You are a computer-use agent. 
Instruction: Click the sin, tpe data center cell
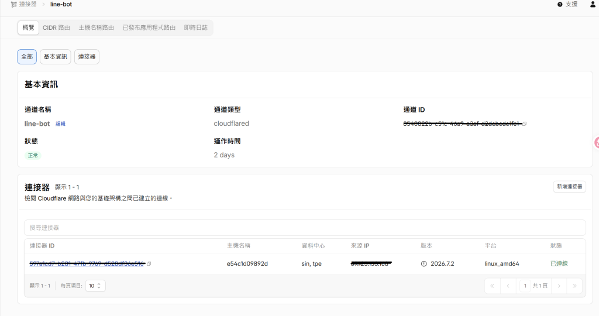coord(311,264)
